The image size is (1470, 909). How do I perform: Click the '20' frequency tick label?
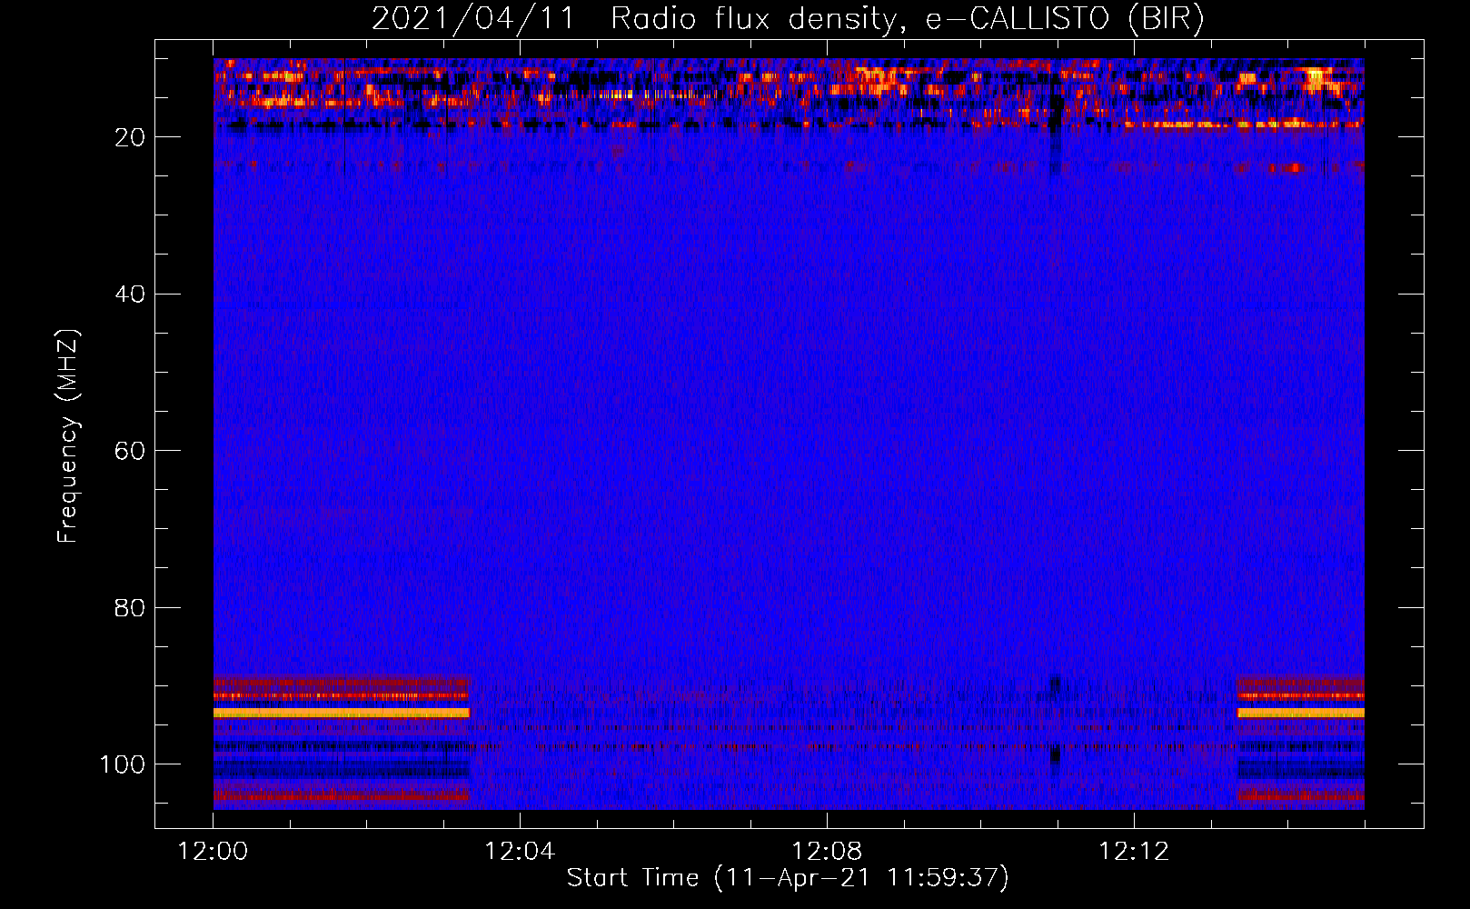130,137
